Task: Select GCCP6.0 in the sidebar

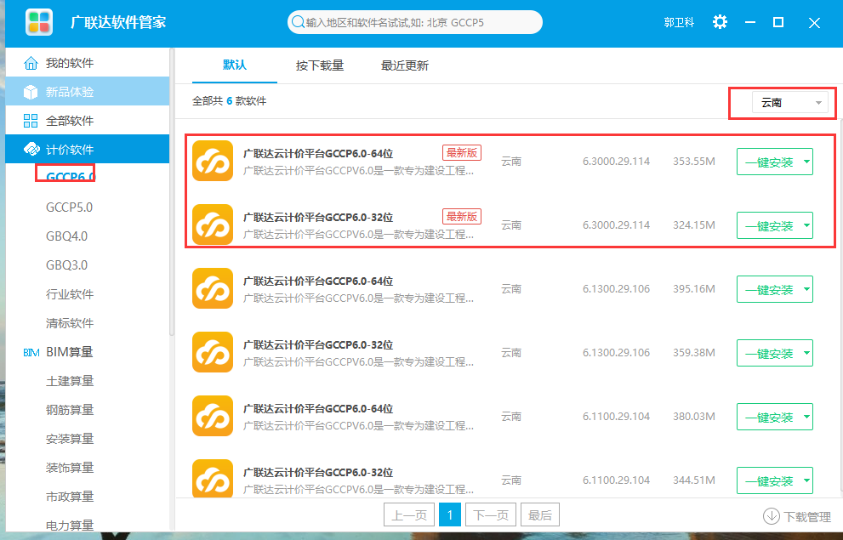Action: [70, 176]
